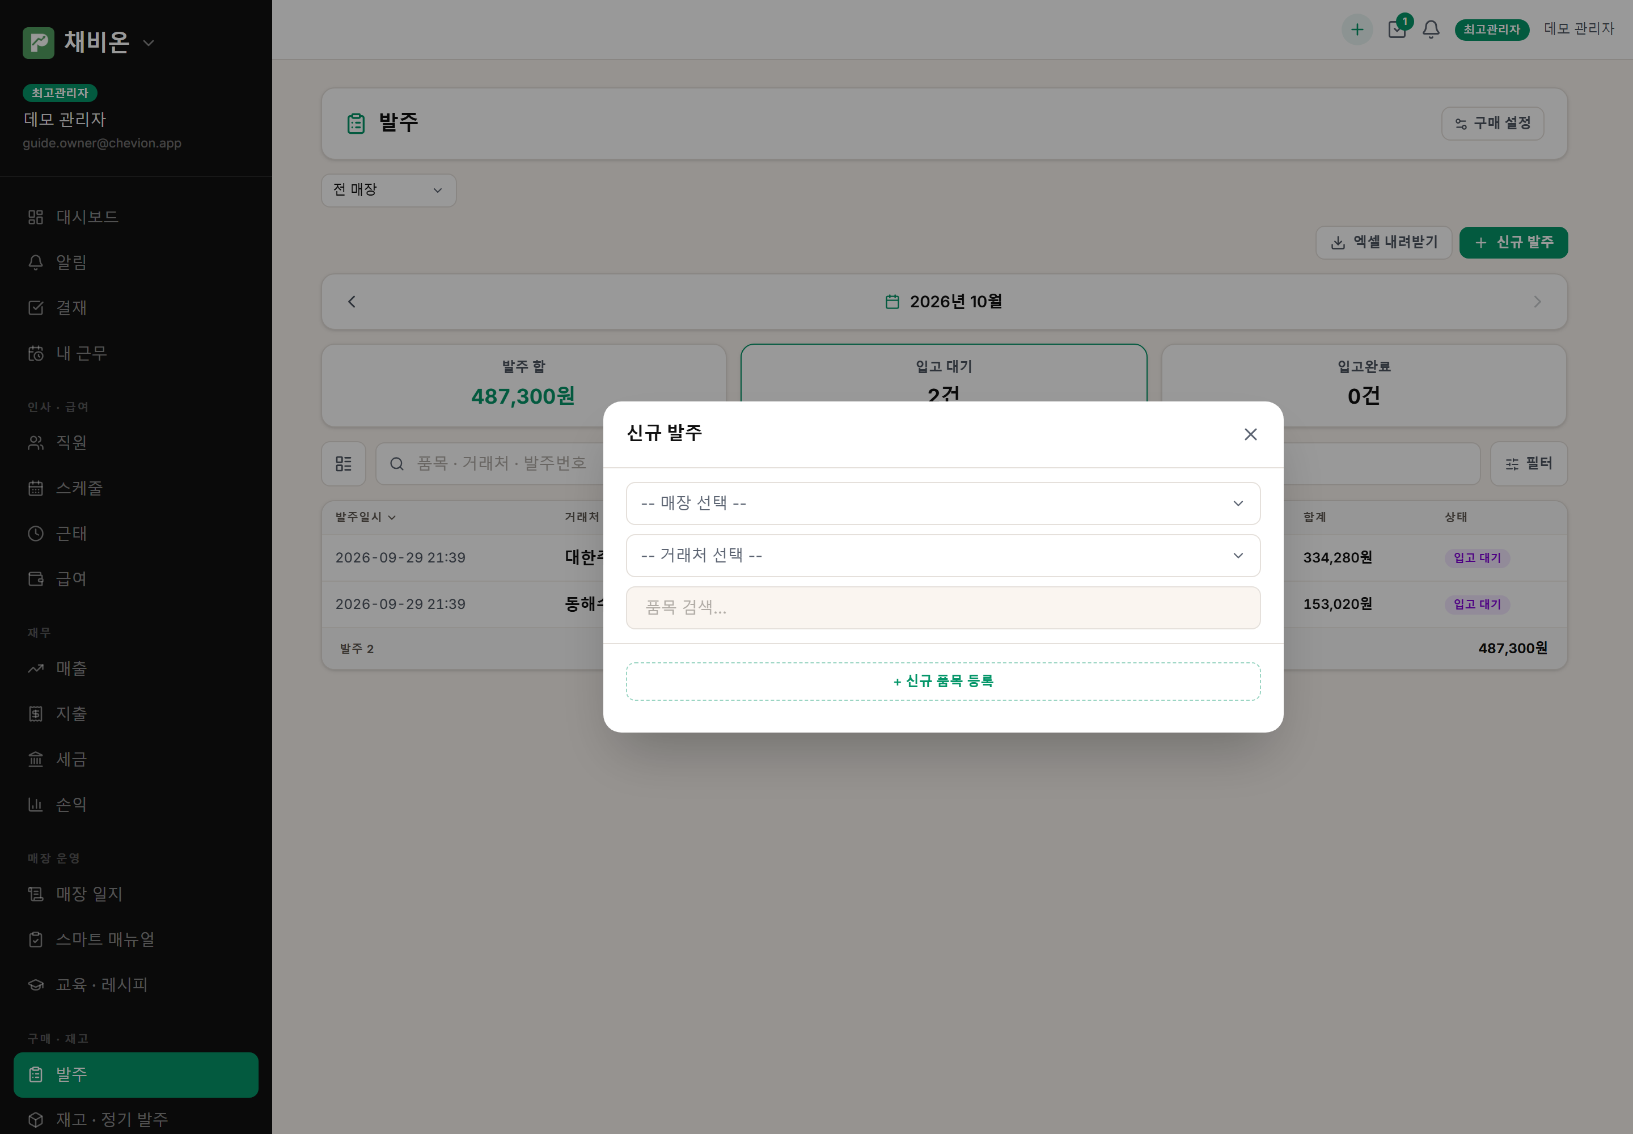This screenshot has height=1134, width=1633.
Task: Open 구매 설정 button
Action: tap(1492, 124)
